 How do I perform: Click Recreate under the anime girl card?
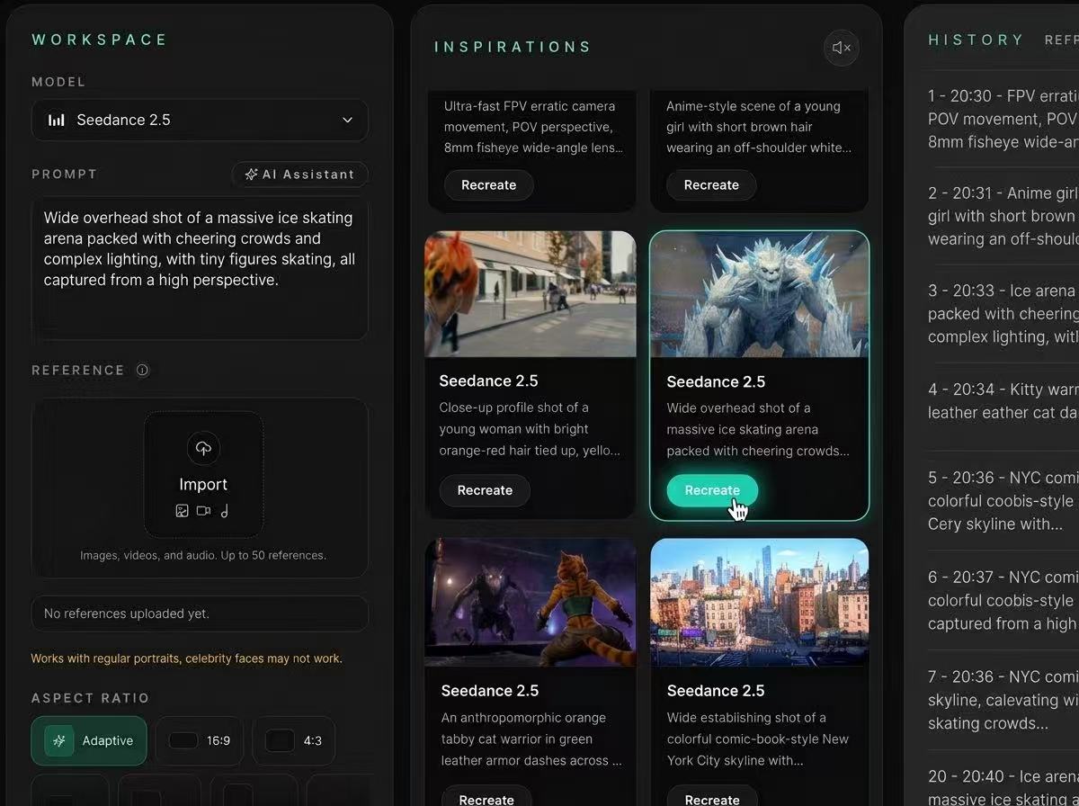pyautogui.click(x=711, y=184)
